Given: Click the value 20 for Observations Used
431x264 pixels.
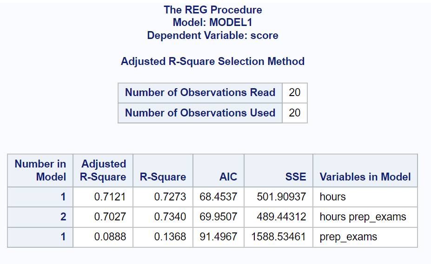Looking at the screenshot, I should (295, 113).
